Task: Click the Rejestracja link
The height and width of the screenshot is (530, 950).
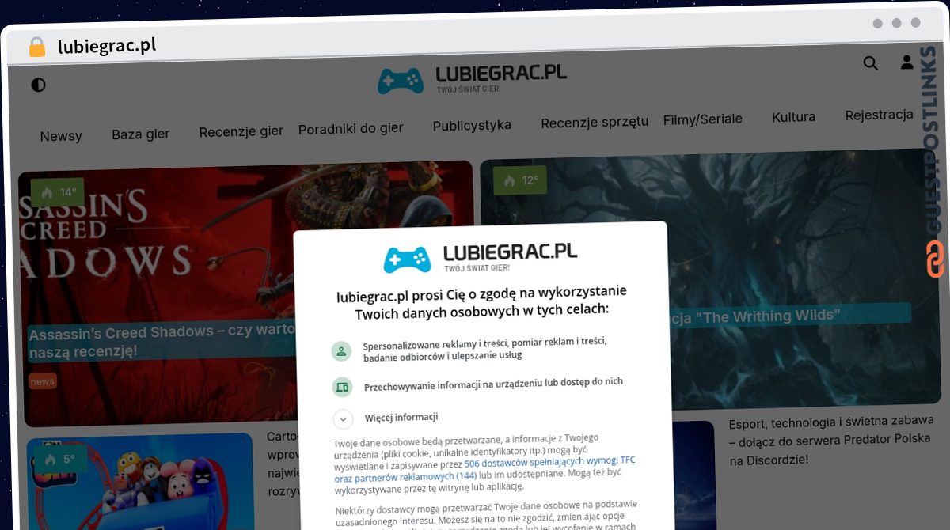Action: pos(879,115)
